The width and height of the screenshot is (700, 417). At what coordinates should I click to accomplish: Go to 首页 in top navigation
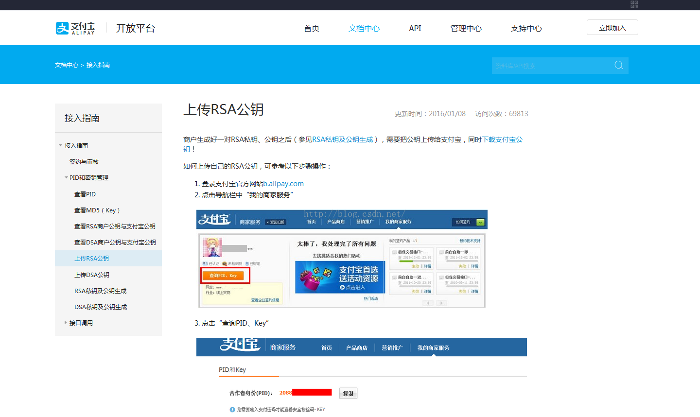[312, 28]
